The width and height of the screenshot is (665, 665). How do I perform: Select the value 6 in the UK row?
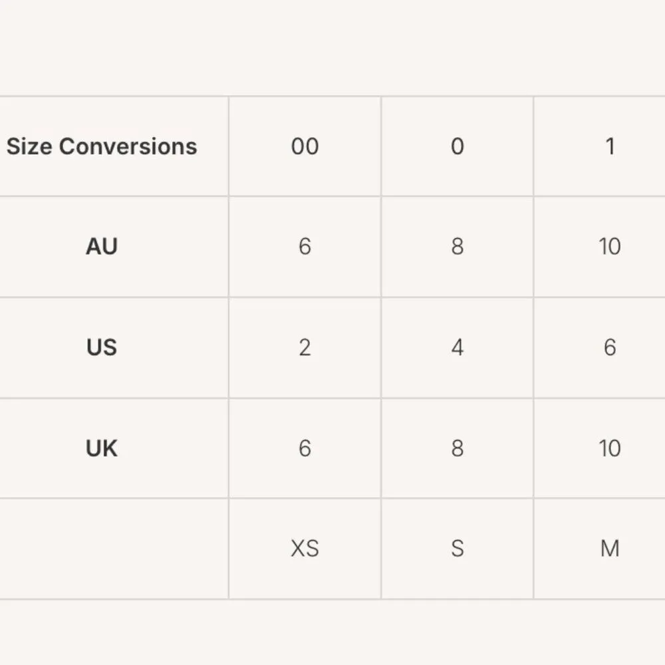305,448
